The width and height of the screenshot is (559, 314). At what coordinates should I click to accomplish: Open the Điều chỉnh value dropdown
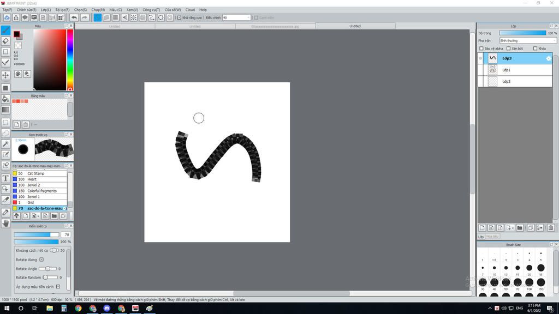tap(248, 17)
